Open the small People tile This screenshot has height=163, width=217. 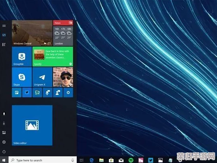[x=58, y=92]
